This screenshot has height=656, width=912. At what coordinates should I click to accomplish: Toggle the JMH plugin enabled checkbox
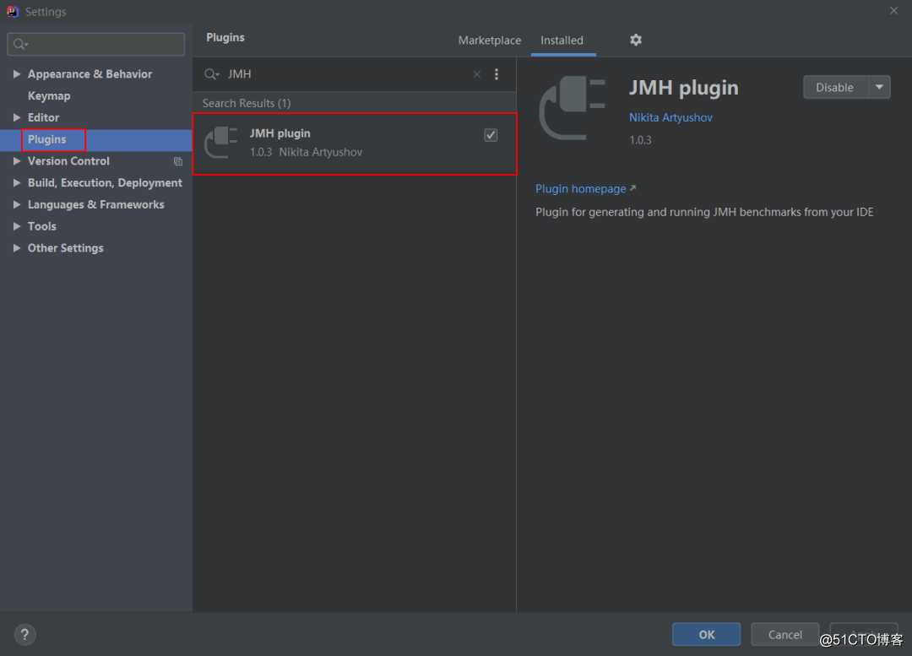click(x=491, y=135)
